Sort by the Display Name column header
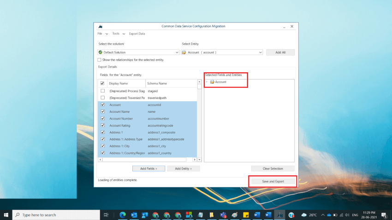392x220 pixels. [126, 83]
